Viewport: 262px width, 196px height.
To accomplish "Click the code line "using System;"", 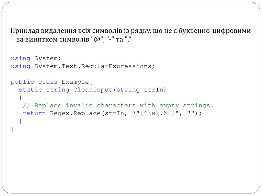I will pyautogui.click(x=36, y=58).
